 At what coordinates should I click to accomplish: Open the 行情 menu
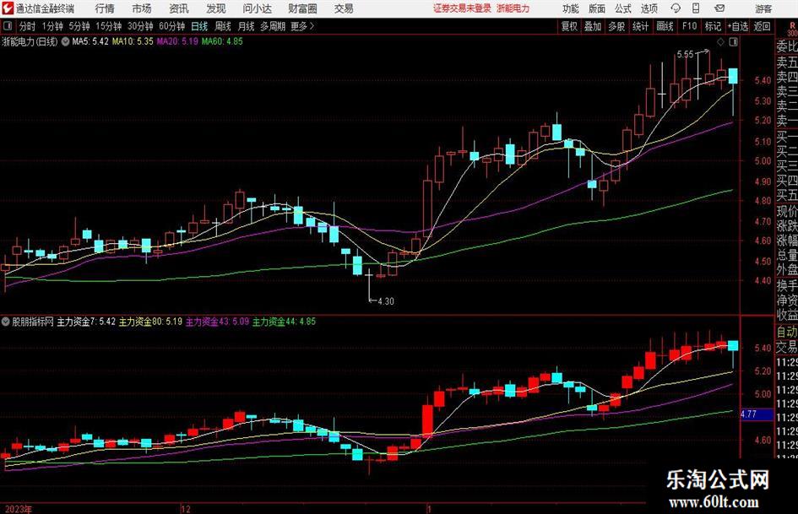(105, 8)
